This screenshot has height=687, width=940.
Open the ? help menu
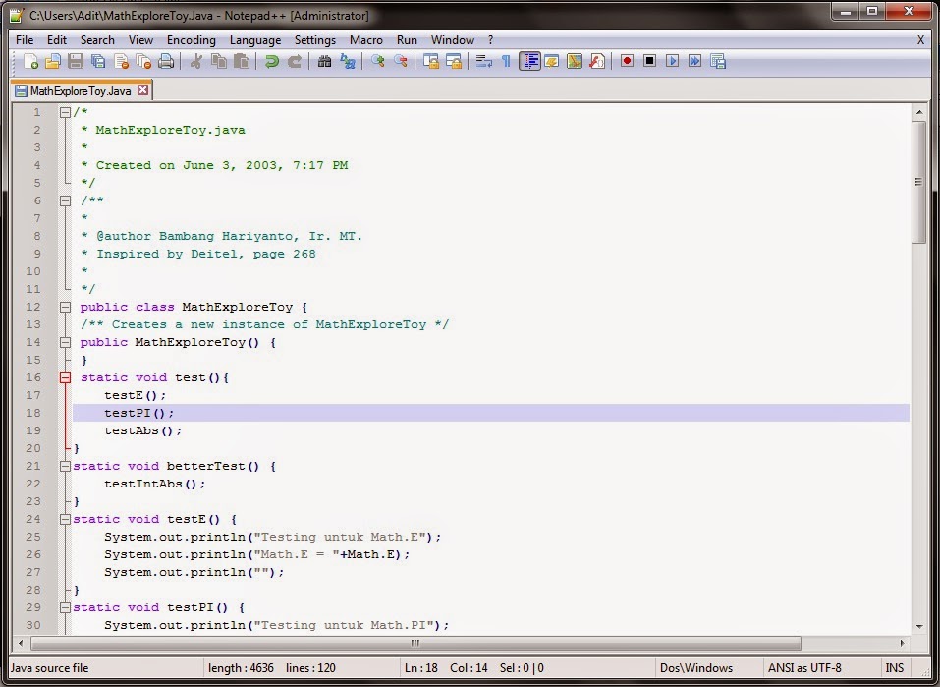point(490,40)
